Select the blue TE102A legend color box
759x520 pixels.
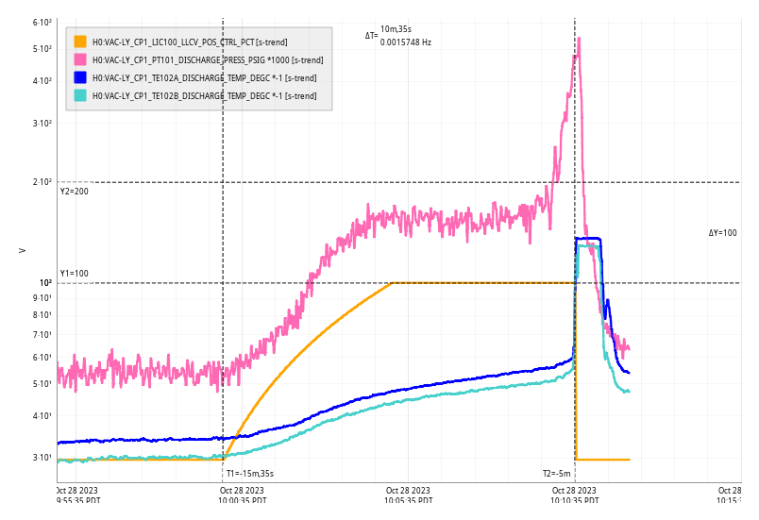click(80, 77)
